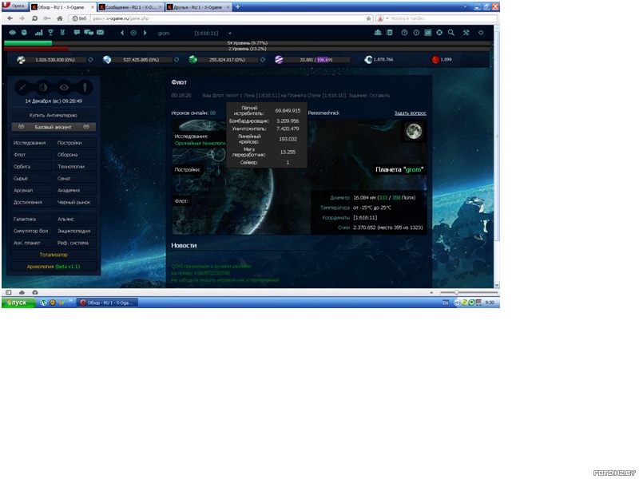Click the Базовый аккаунт button

54,127
